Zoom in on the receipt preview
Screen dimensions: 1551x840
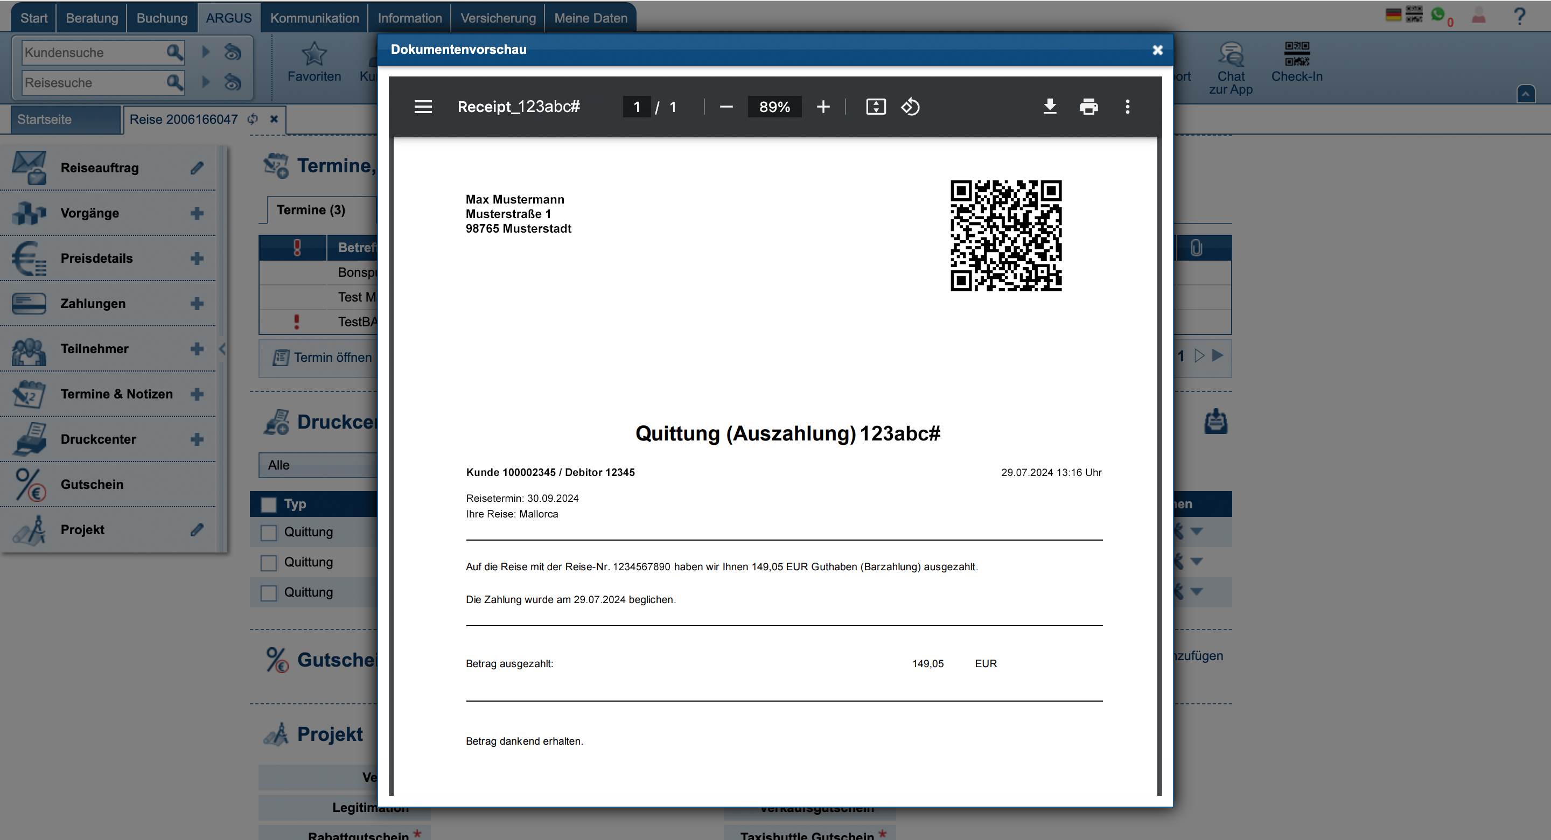tap(822, 107)
